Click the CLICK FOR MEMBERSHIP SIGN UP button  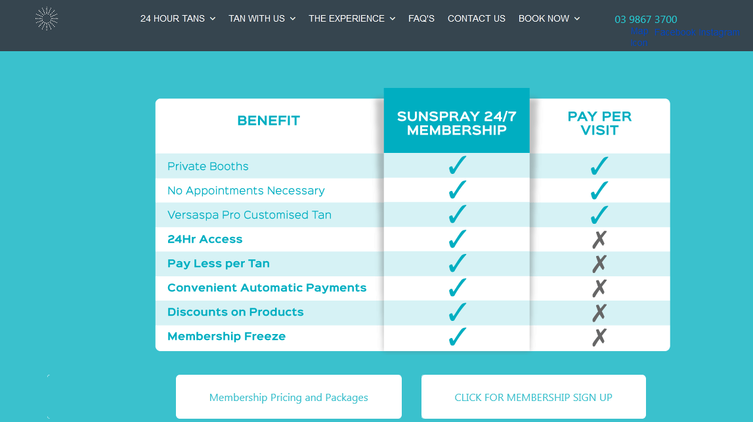(533, 396)
